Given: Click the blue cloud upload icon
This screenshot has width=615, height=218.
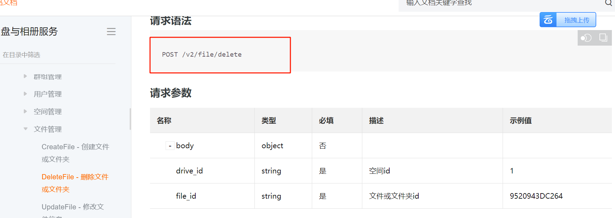Looking at the screenshot, I should pos(548,20).
